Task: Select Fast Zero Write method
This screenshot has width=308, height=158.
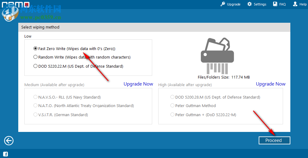Action: point(75,49)
